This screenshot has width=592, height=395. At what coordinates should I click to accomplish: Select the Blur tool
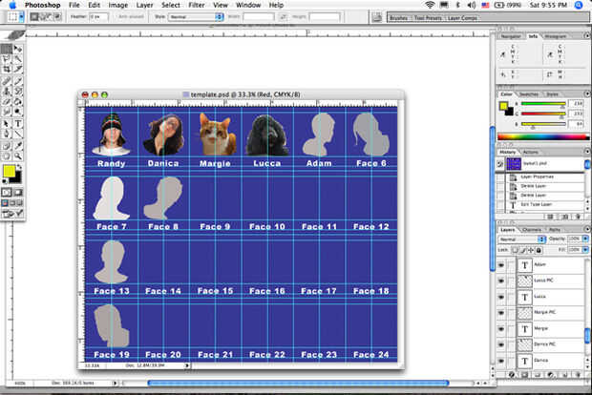(7, 112)
